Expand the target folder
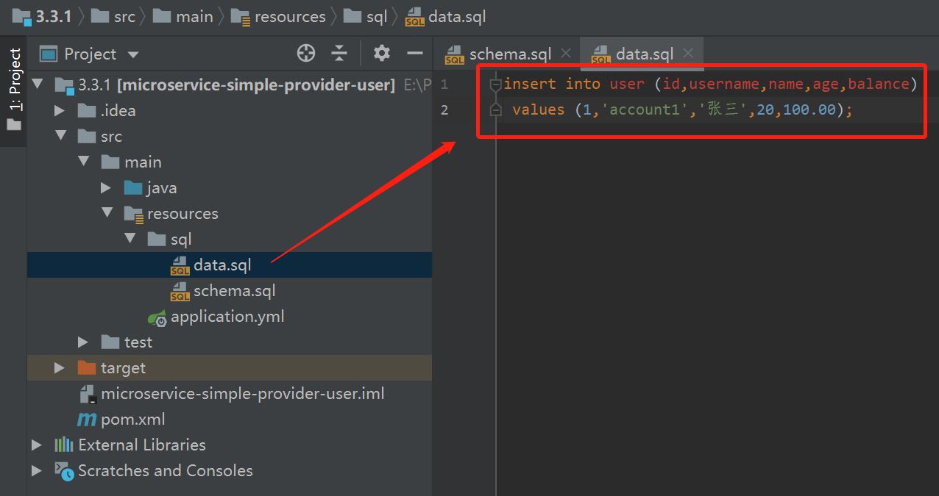This screenshot has height=496, width=939. [x=60, y=368]
